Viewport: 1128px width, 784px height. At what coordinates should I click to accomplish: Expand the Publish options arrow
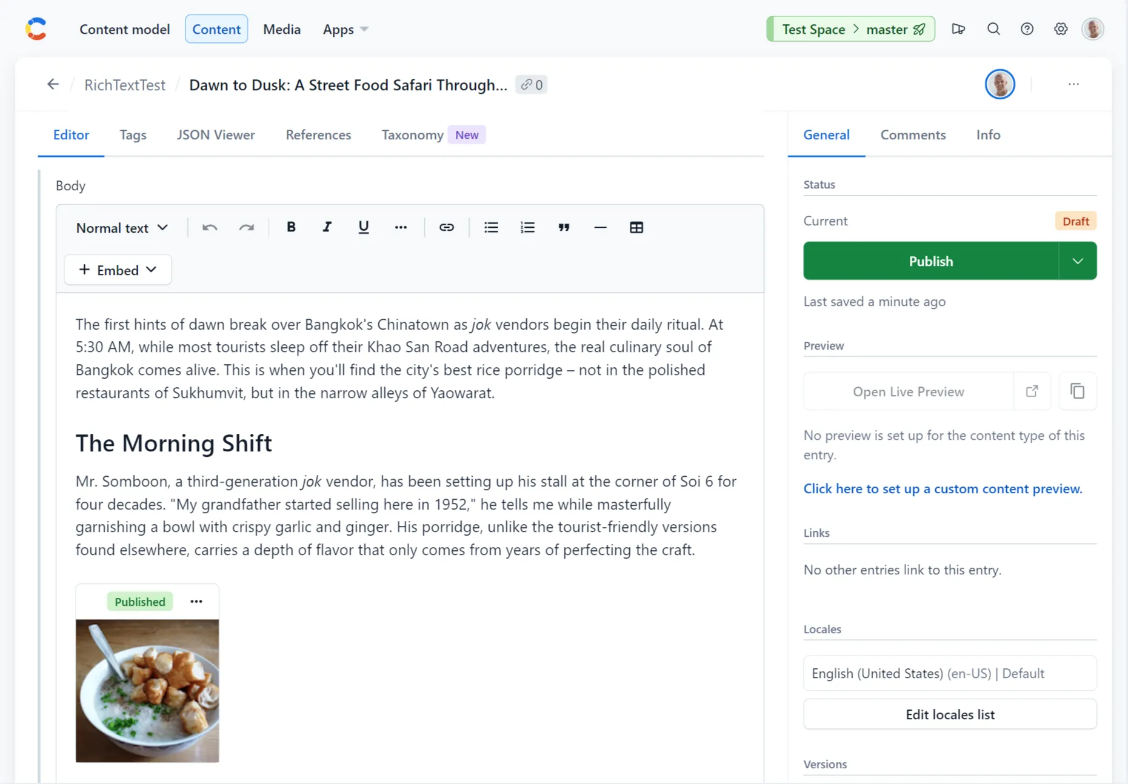coord(1078,261)
